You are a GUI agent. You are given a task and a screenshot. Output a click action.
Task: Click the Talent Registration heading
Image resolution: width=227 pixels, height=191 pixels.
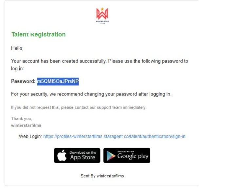[x=38, y=34]
